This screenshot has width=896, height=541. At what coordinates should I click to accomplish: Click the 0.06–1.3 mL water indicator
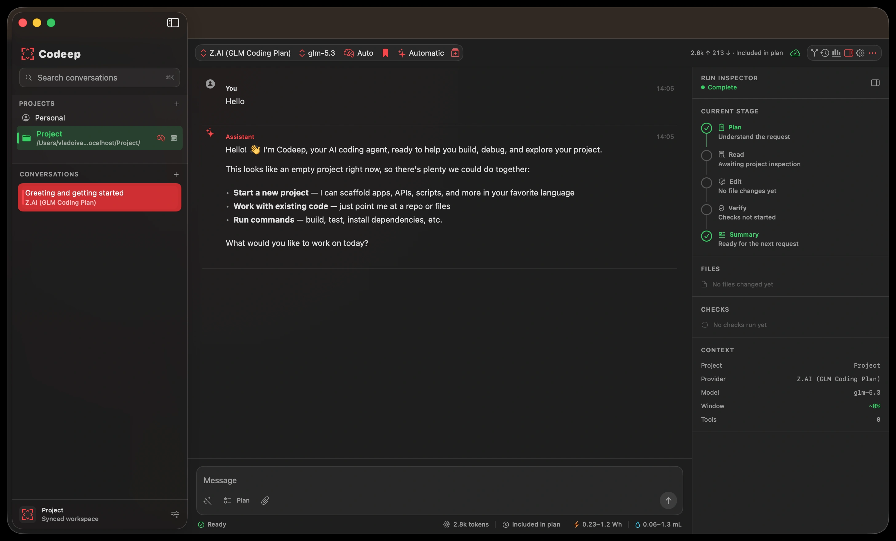click(658, 524)
